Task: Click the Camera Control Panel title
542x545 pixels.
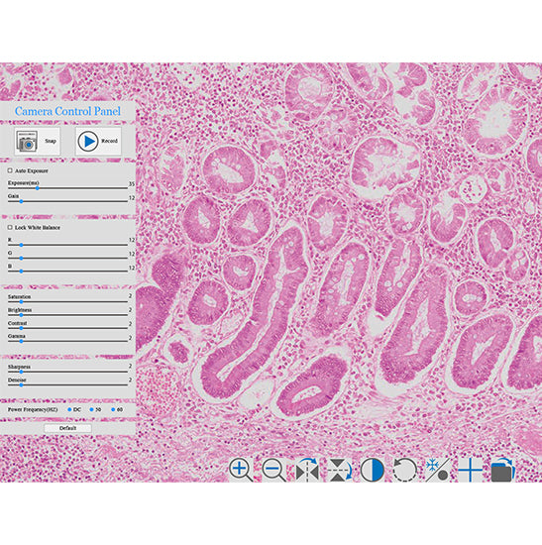Action: (67, 111)
